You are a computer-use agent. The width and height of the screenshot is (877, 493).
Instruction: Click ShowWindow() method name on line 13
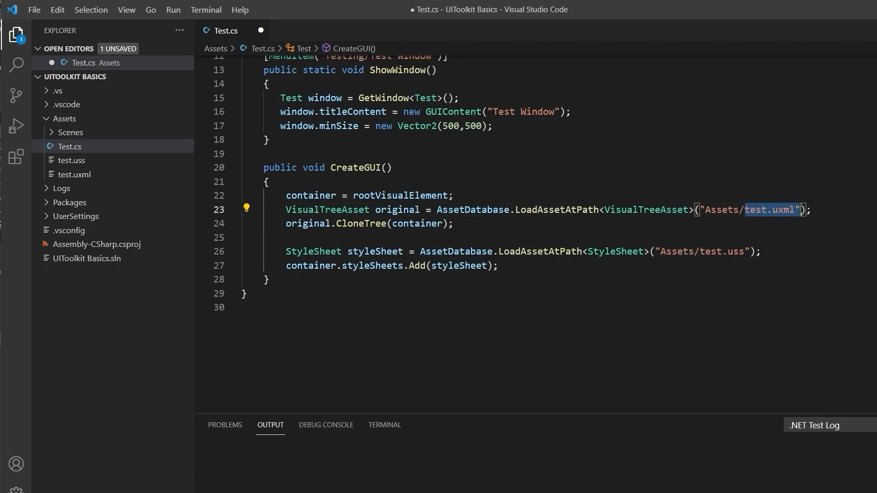(x=397, y=70)
